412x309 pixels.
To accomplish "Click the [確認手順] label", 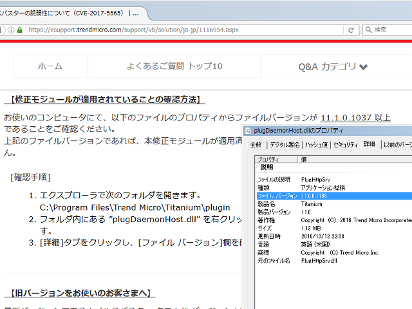I will click(x=30, y=177).
